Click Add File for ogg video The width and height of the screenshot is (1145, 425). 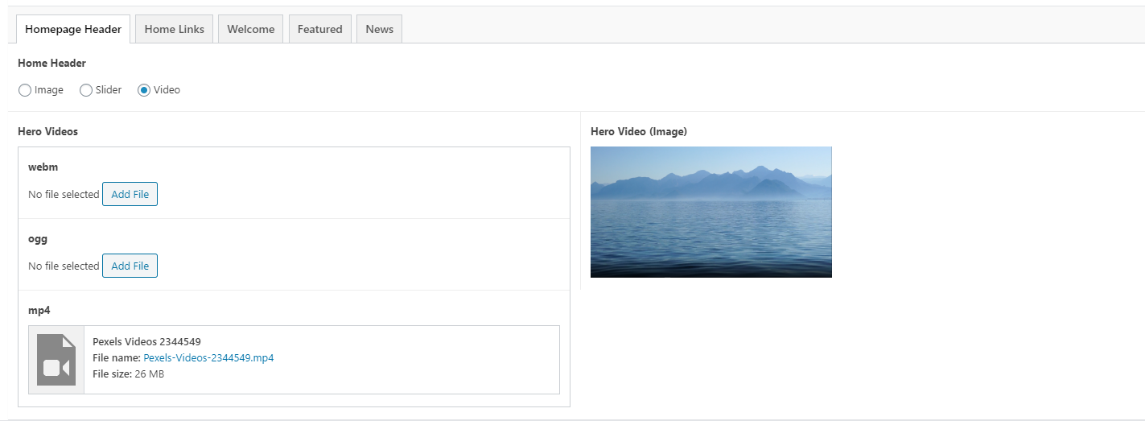coord(130,266)
